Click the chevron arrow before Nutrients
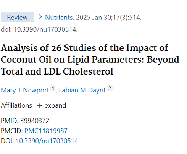This screenshot has width=187, height=154. click(x=40, y=17)
